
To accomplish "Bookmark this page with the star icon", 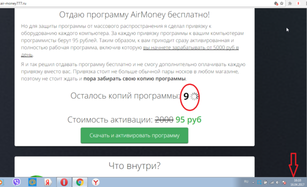I will (x=281, y=3).
